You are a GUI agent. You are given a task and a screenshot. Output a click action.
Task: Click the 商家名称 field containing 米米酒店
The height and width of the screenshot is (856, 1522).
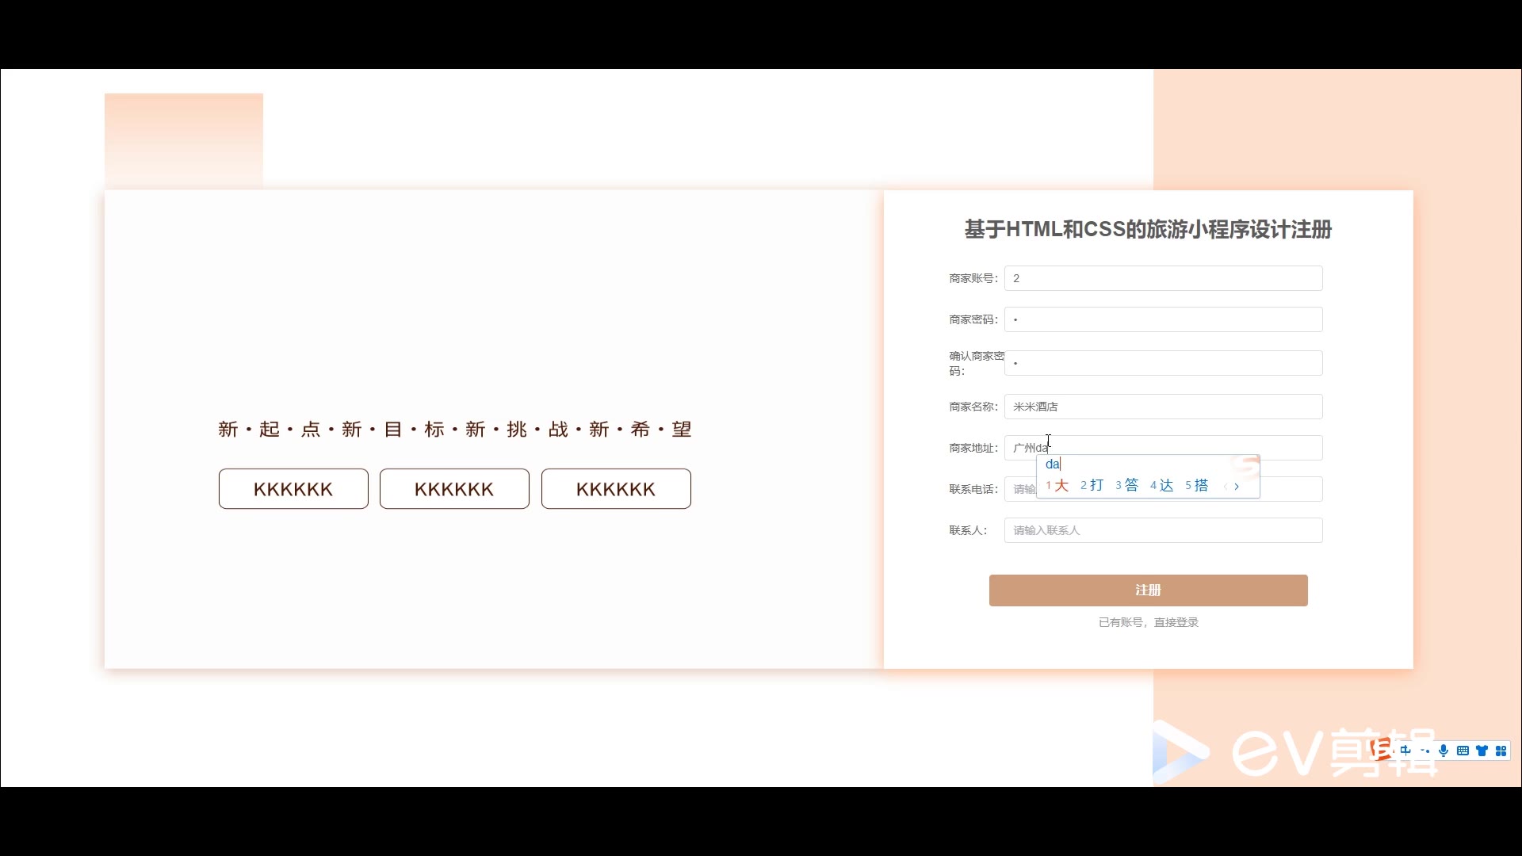1163,407
